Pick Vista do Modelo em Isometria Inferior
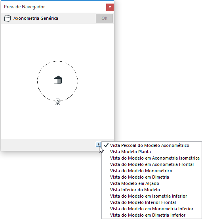The height and width of the screenshot is (219, 202). [x=152, y=196]
